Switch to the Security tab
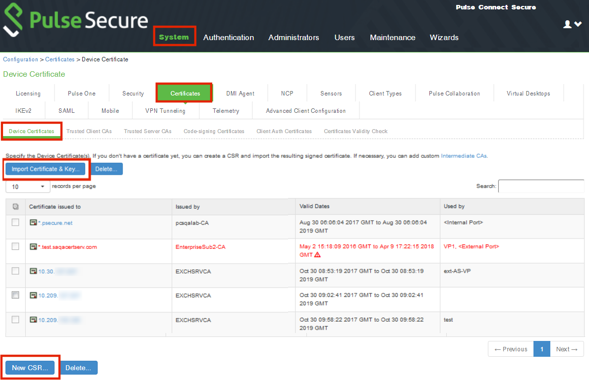The width and height of the screenshot is (589, 383). click(x=133, y=94)
